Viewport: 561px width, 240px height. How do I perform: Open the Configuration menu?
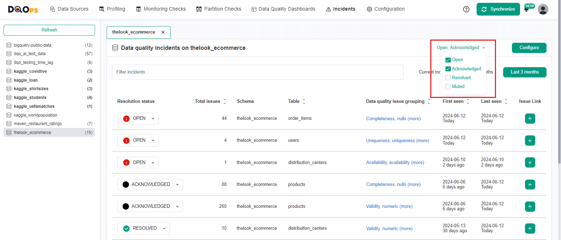pos(386,9)
